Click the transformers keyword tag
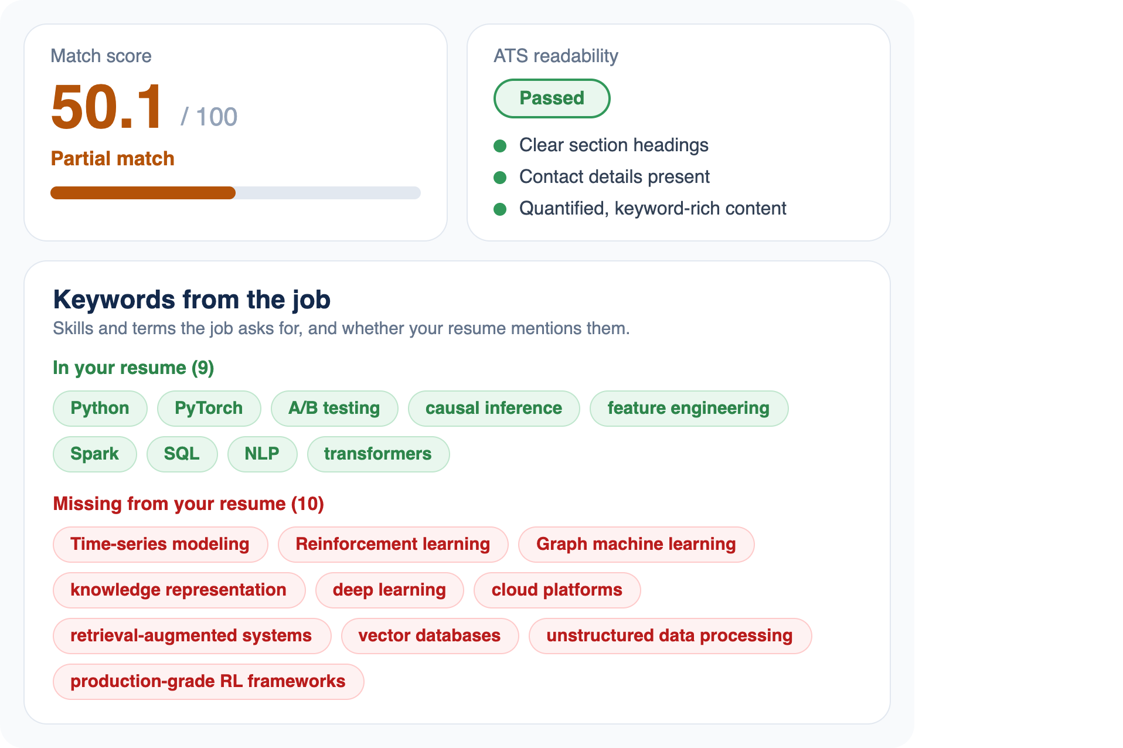The width and height of the screenshot is (1123, 748). pos(378,454)
